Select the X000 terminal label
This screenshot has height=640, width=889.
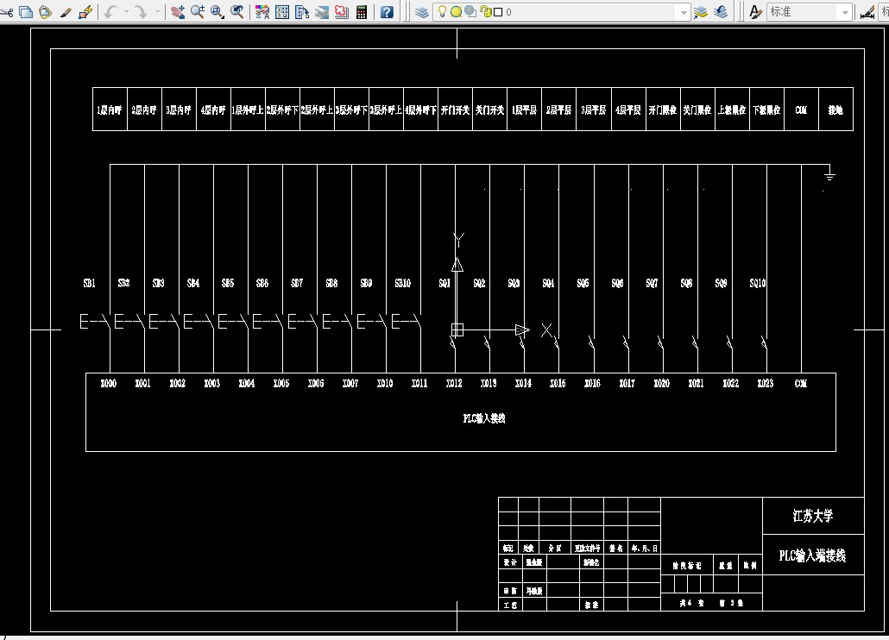click(x=108, y=384)
